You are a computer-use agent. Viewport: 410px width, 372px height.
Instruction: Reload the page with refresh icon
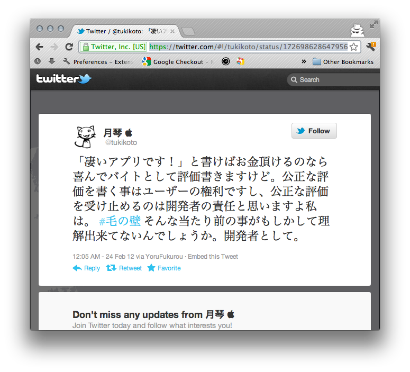[69, 47]
